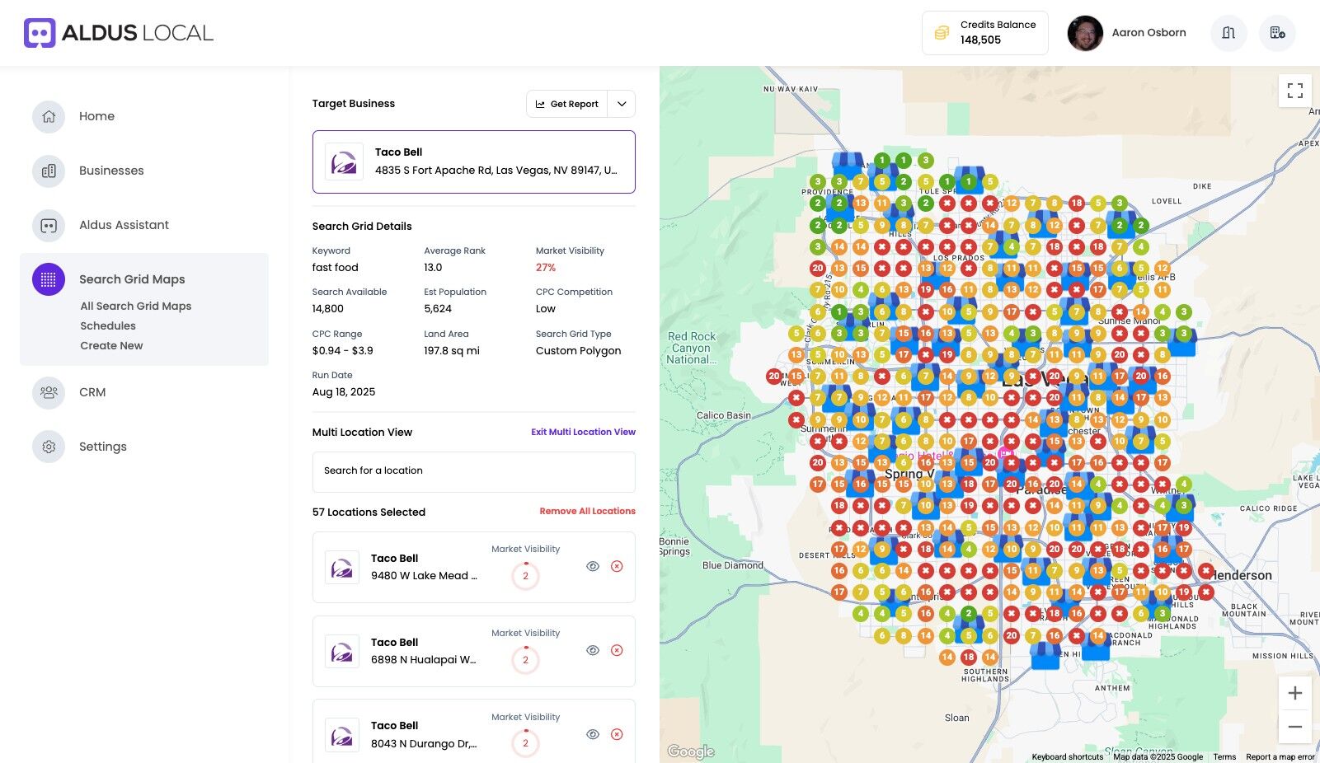Open the building icon button in header

tap(1277, 33)
